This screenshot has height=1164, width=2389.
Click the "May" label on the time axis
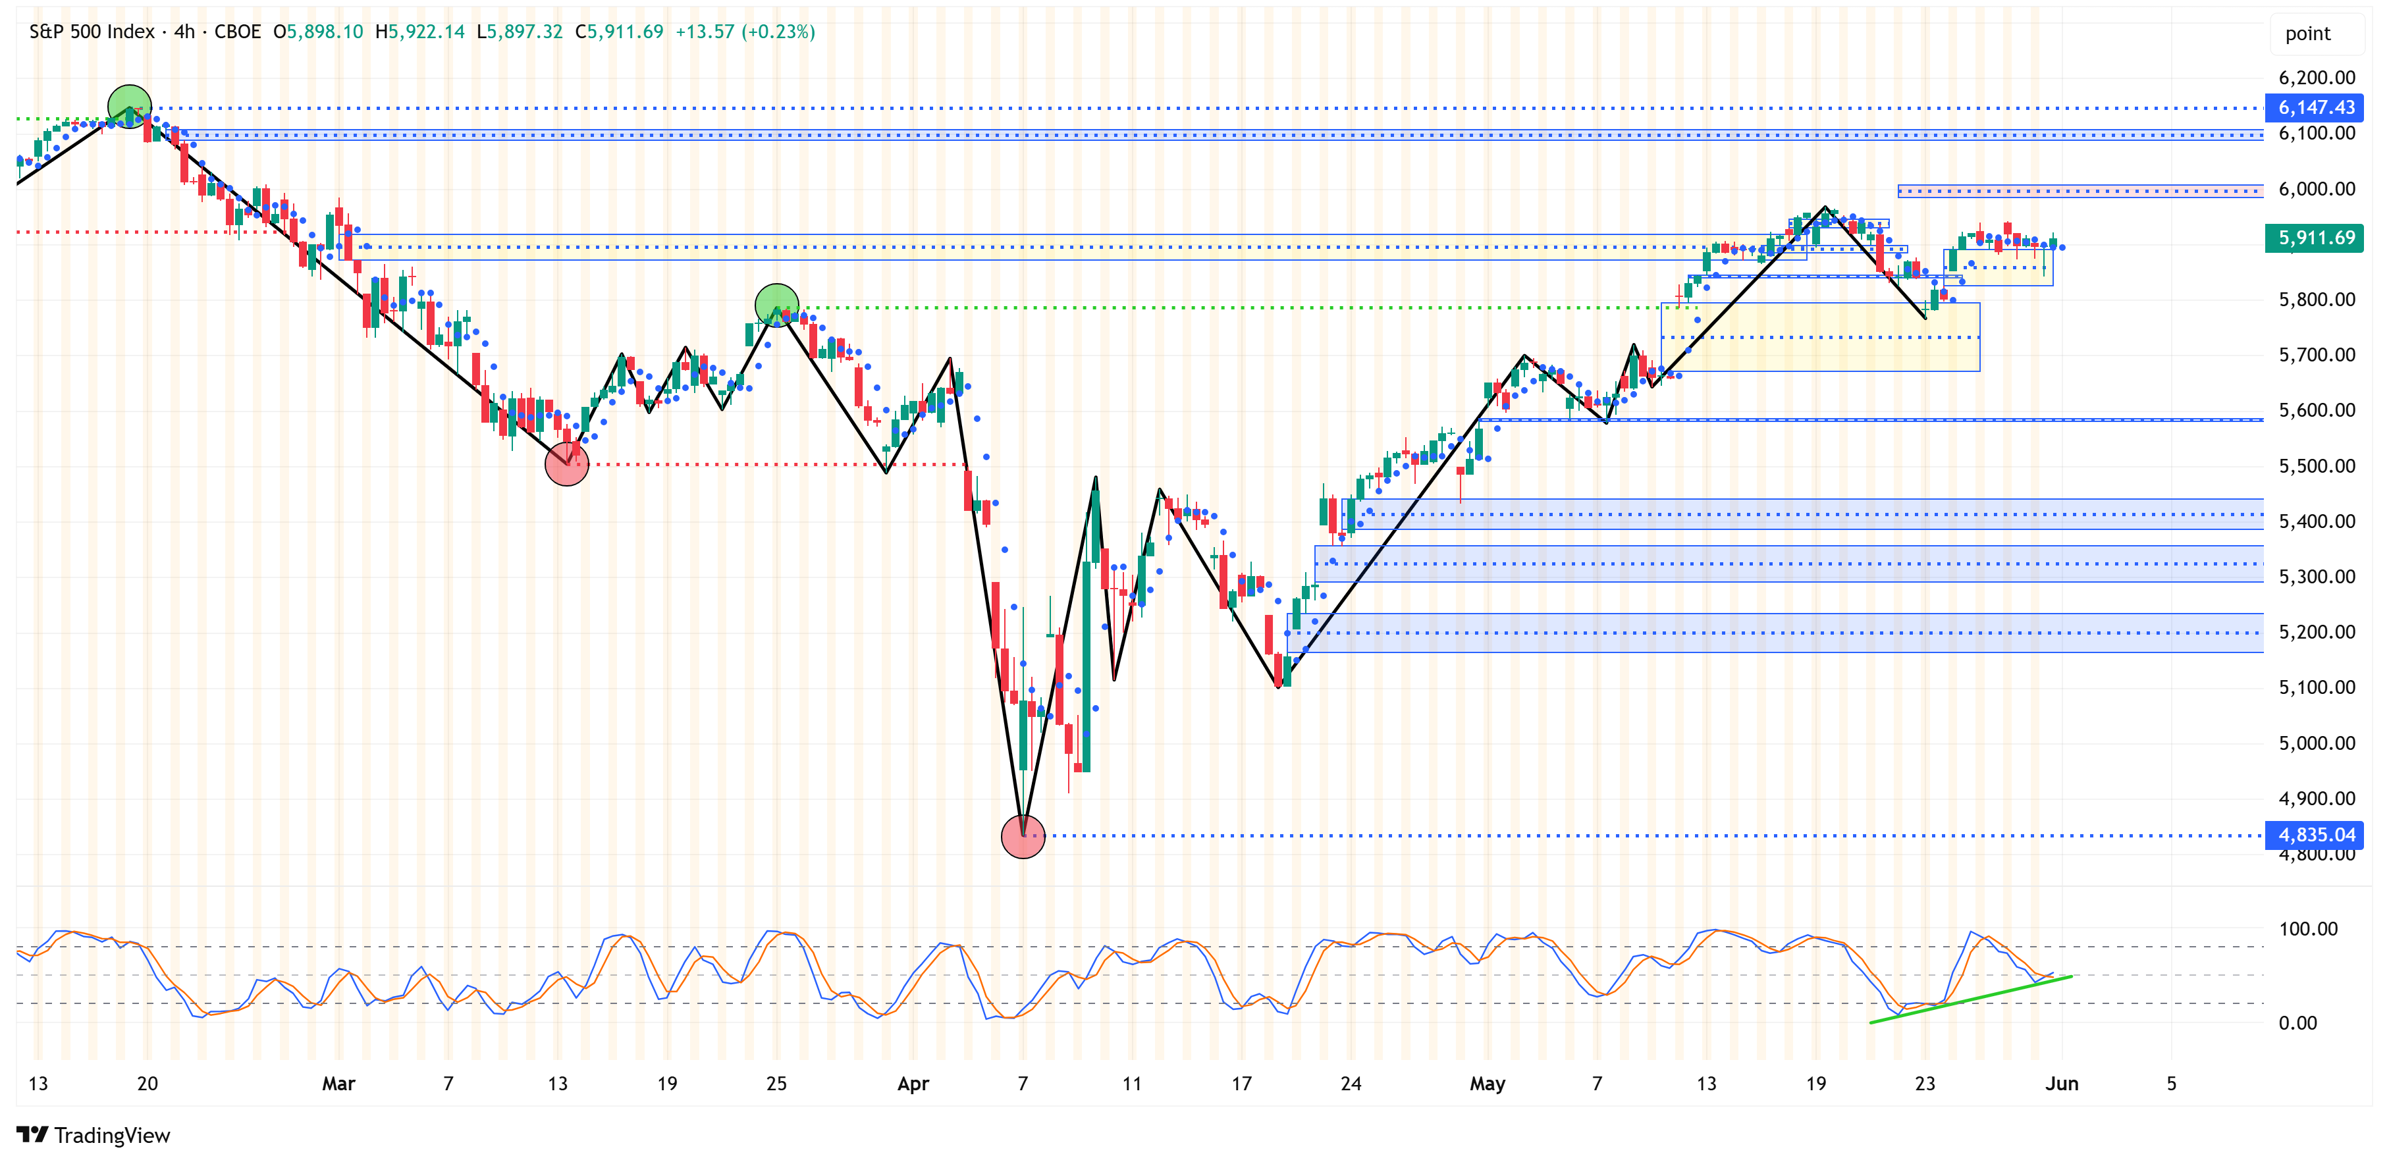pos(1487,1083)
